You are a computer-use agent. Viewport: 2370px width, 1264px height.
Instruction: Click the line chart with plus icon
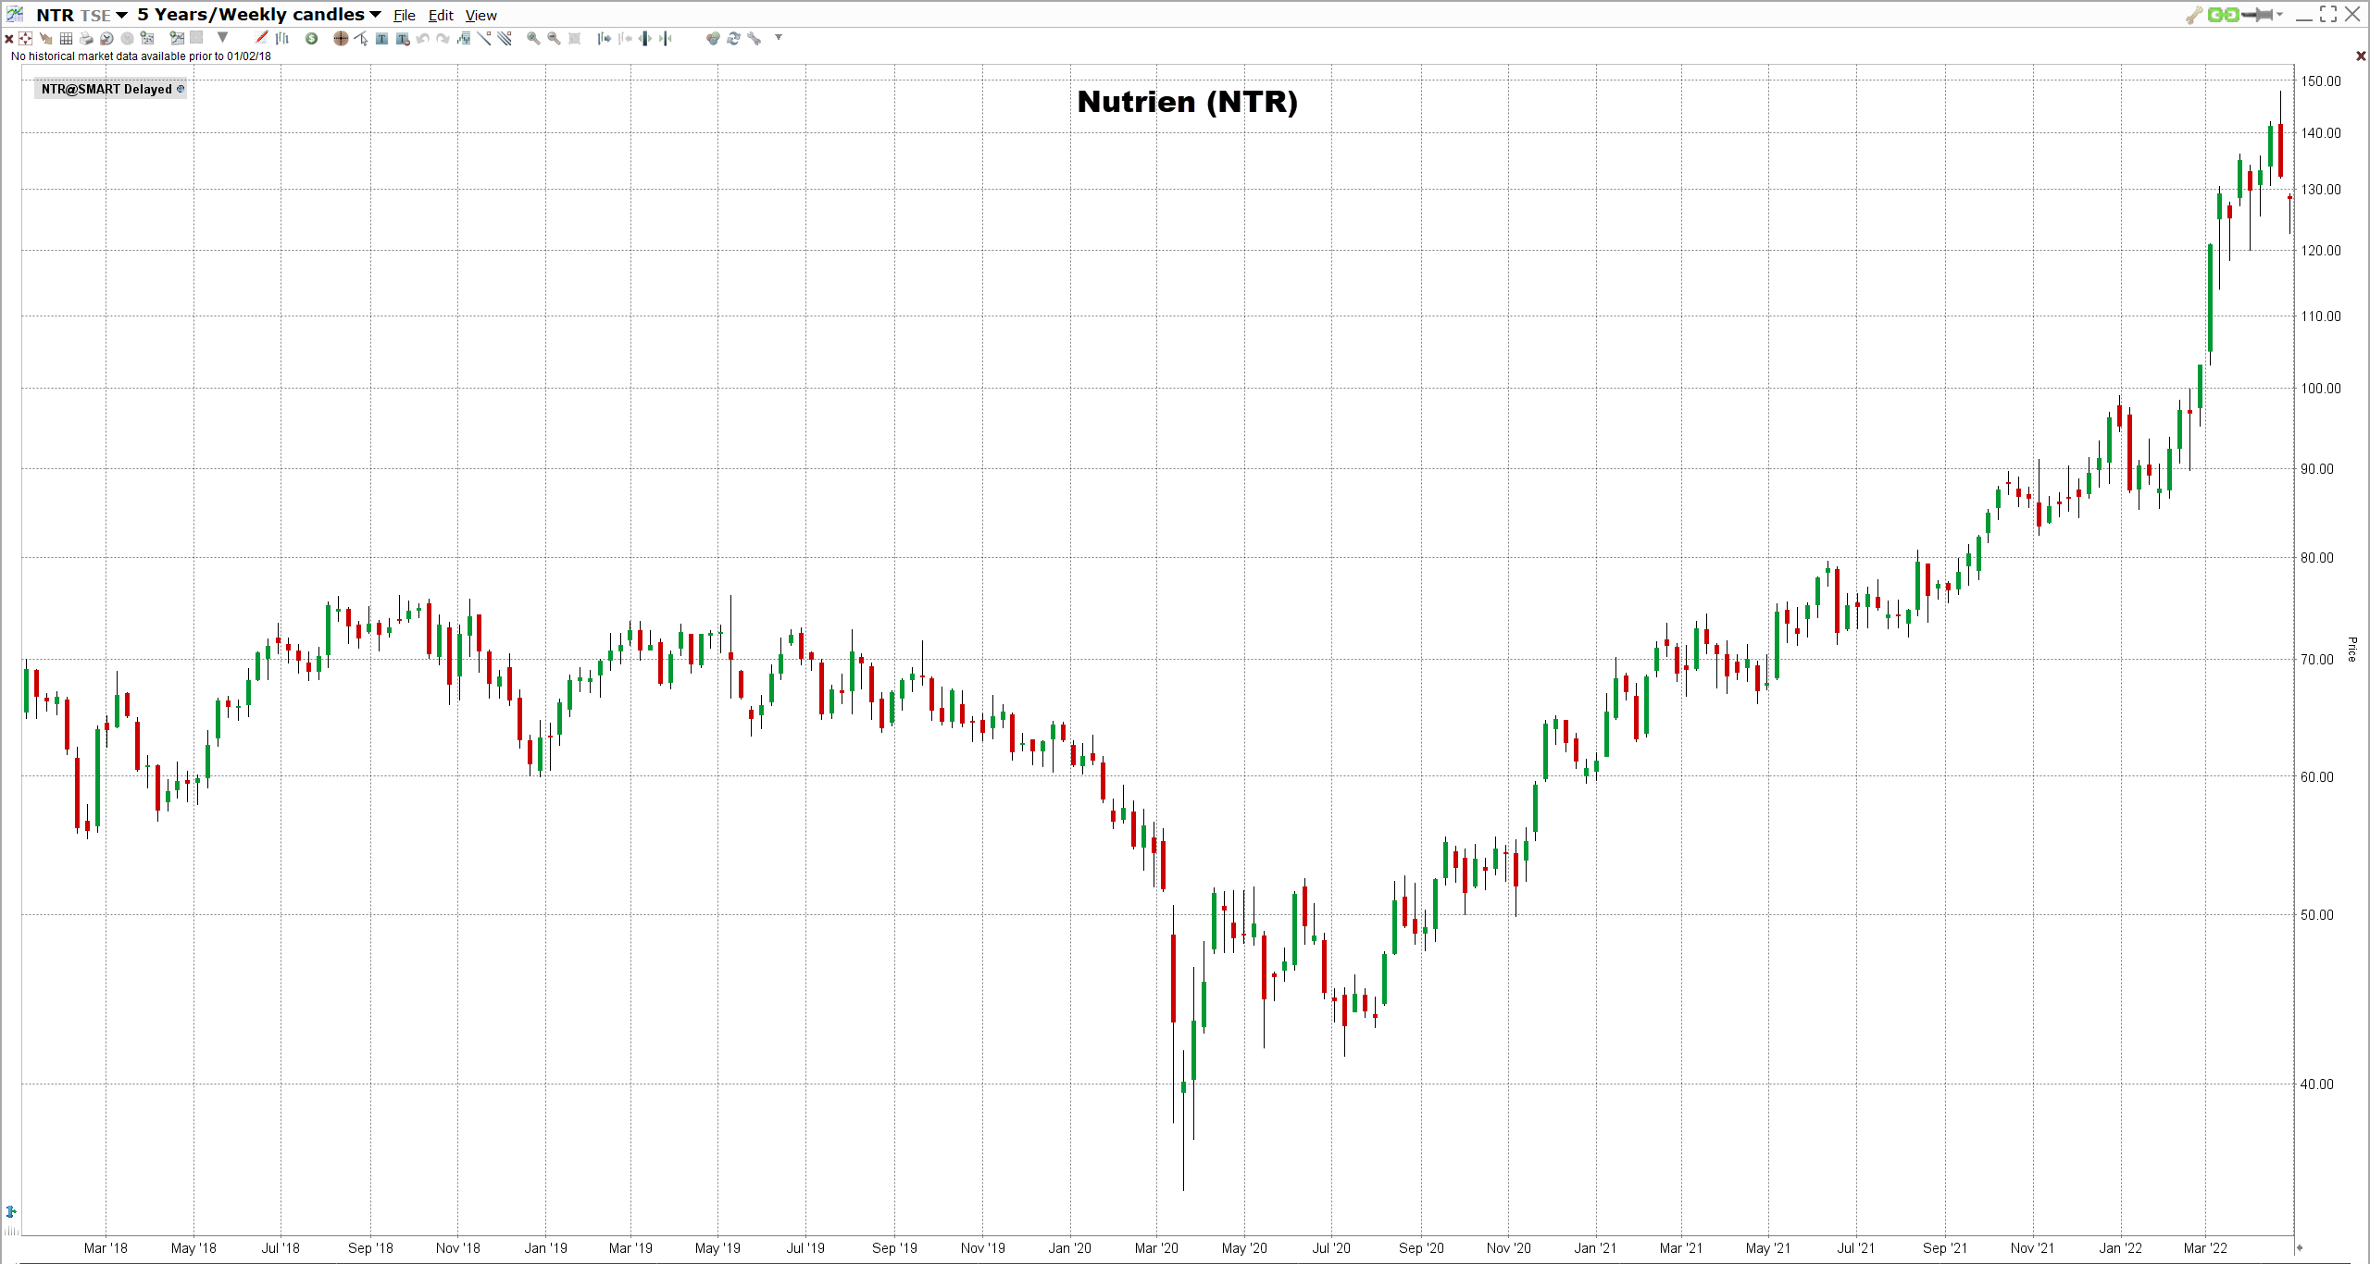(x=177, y=39)
